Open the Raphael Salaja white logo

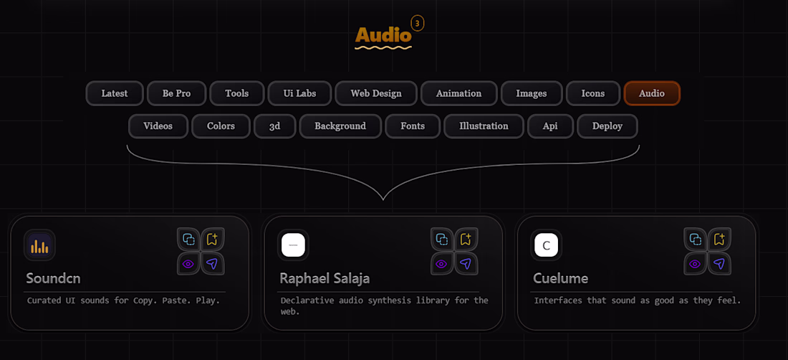pos(293,245)
